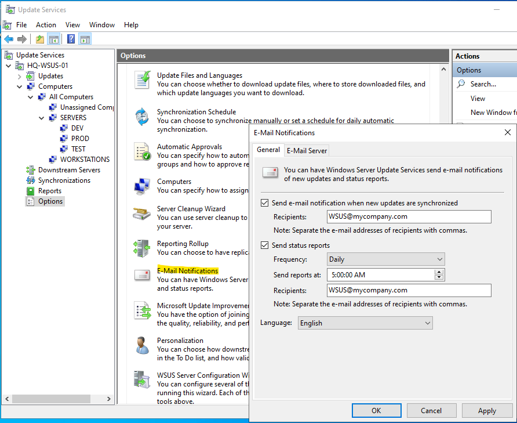The height and width of the screenshot is (423, 517).
Task: Click the Reporting Rollup icon
Action: pos(142,248)
